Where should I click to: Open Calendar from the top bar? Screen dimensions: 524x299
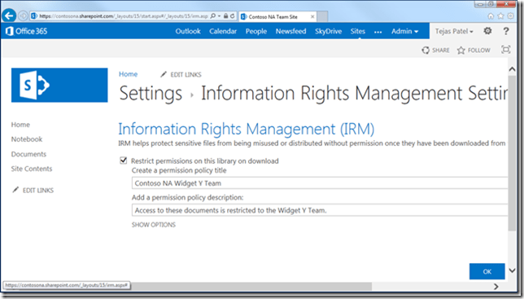(x=223, y=31)
